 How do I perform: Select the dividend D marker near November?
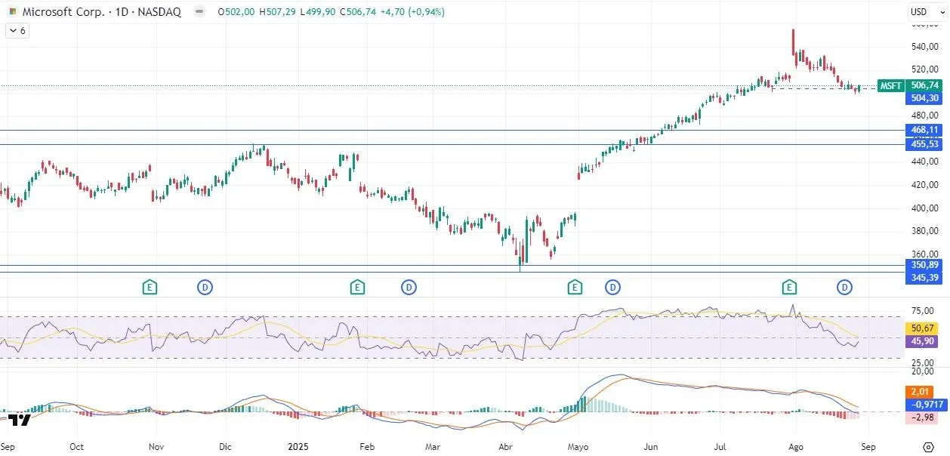pos(205,287)
